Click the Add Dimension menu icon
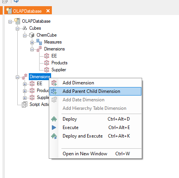 54,83
